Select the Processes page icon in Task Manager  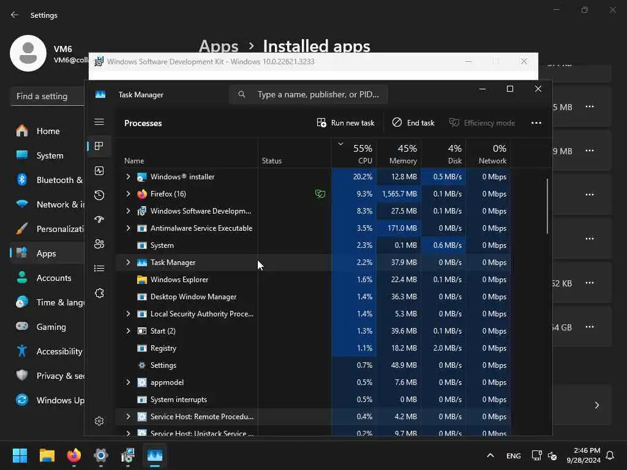coord(99,146)
